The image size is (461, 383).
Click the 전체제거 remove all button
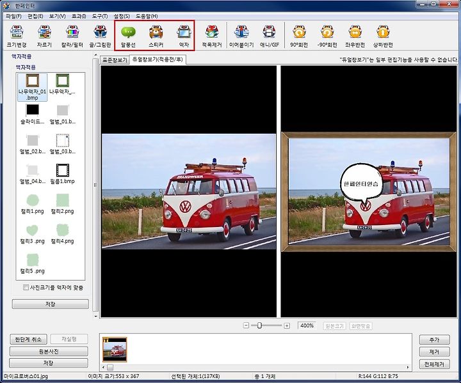click(x=434, y=364)
